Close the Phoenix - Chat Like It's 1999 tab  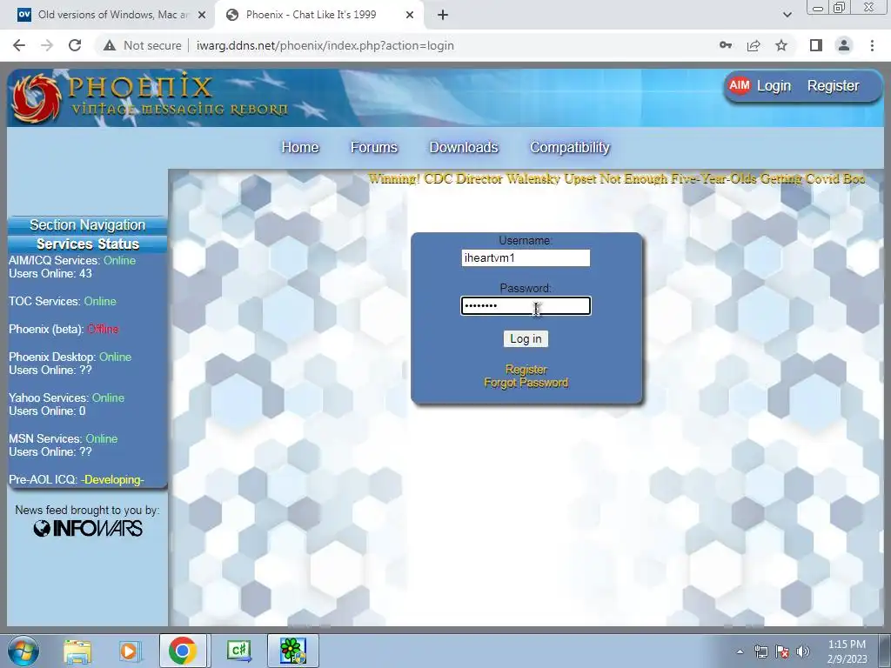(x=410, y=15)
